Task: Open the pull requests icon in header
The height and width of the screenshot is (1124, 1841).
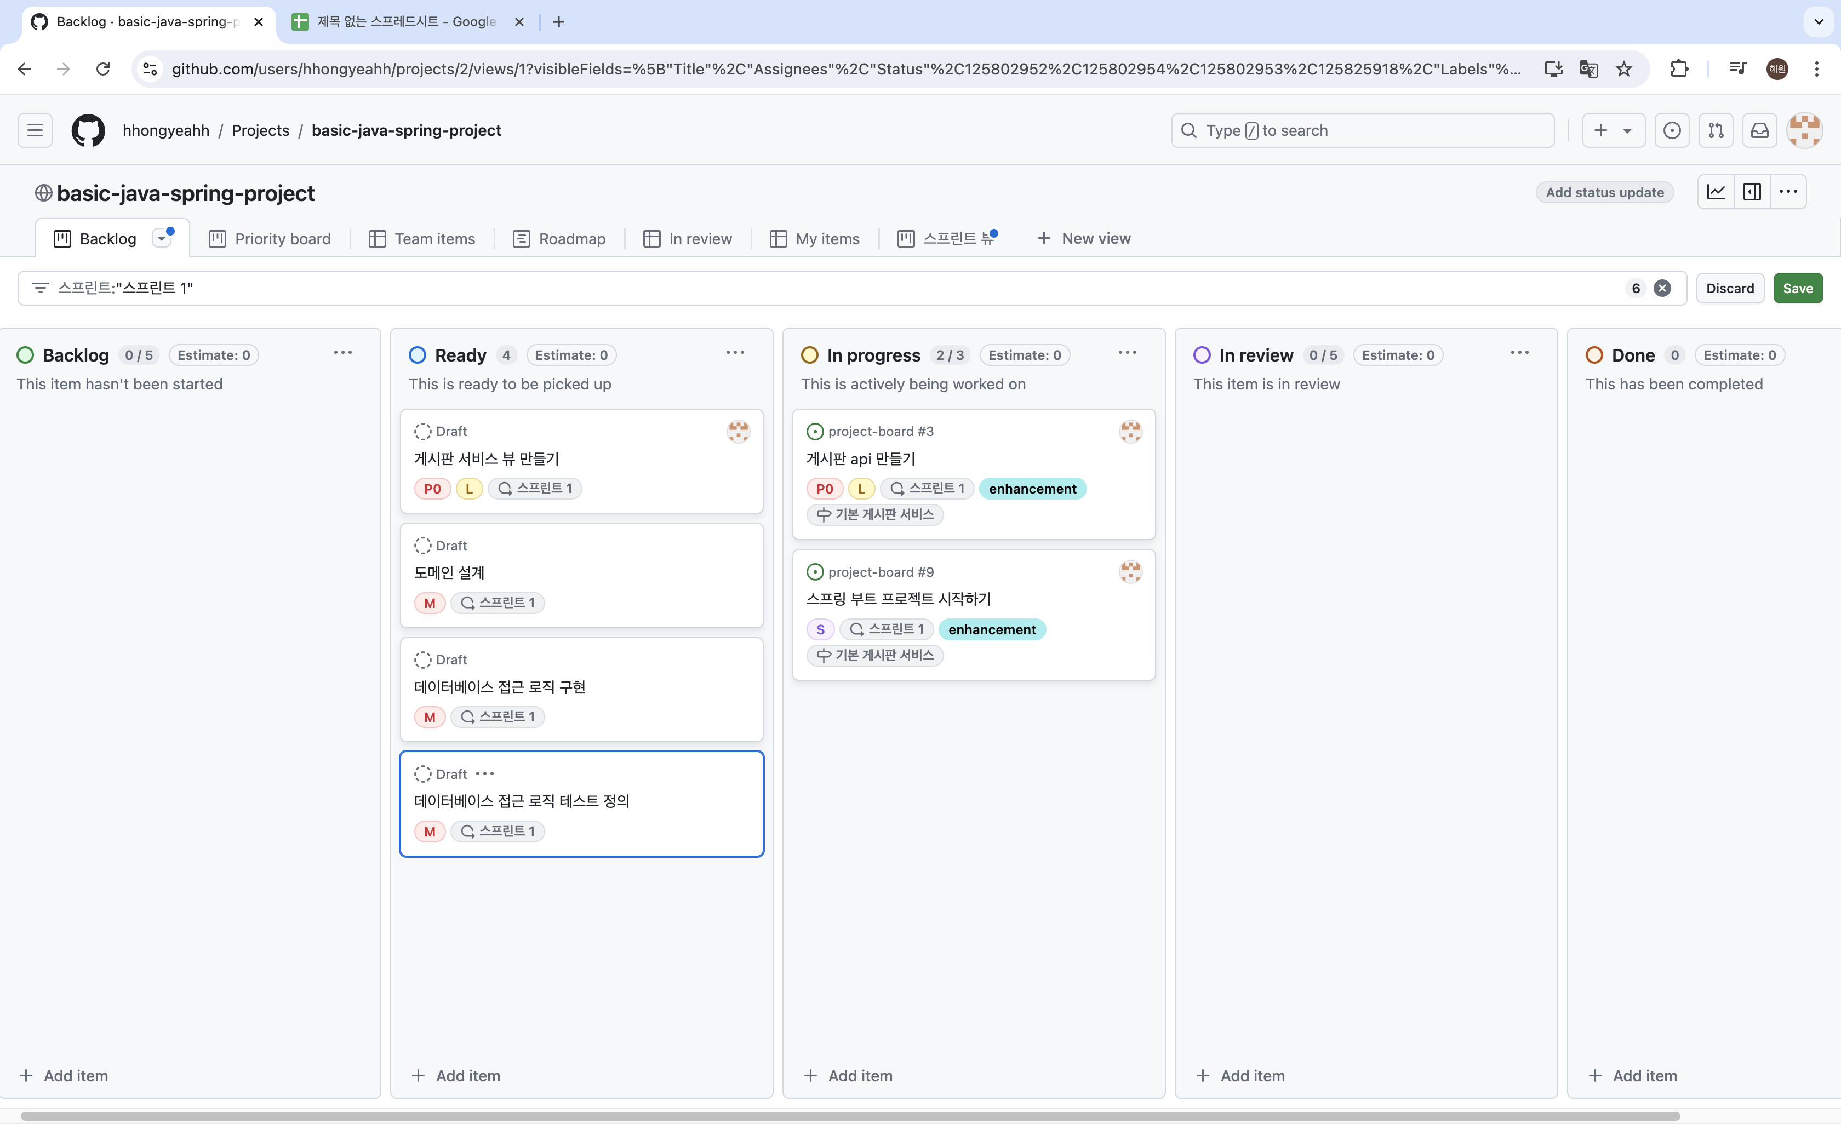Action: (1716, 131)
